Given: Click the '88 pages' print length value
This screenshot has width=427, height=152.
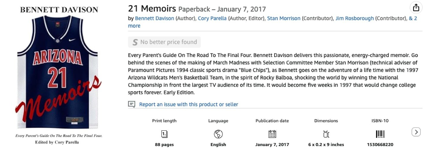Looking at the screenshot, I should tap(164, 145).
